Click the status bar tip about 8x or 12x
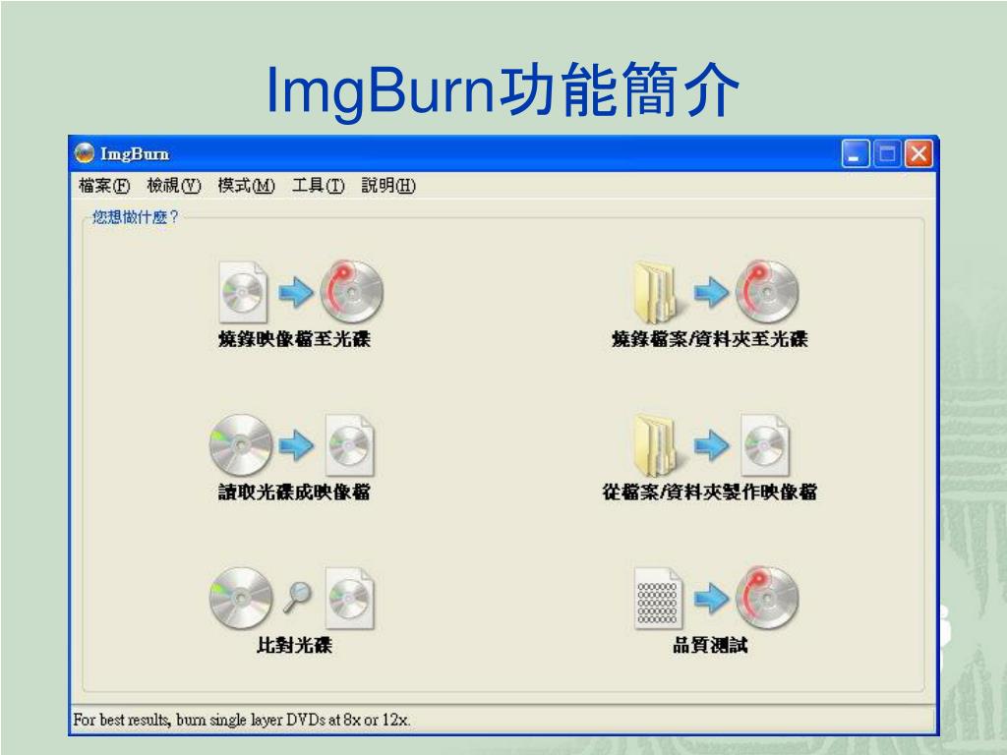The width and height of the screenshot is (1007, 755). pyautogui.click(x=242, y=720)
